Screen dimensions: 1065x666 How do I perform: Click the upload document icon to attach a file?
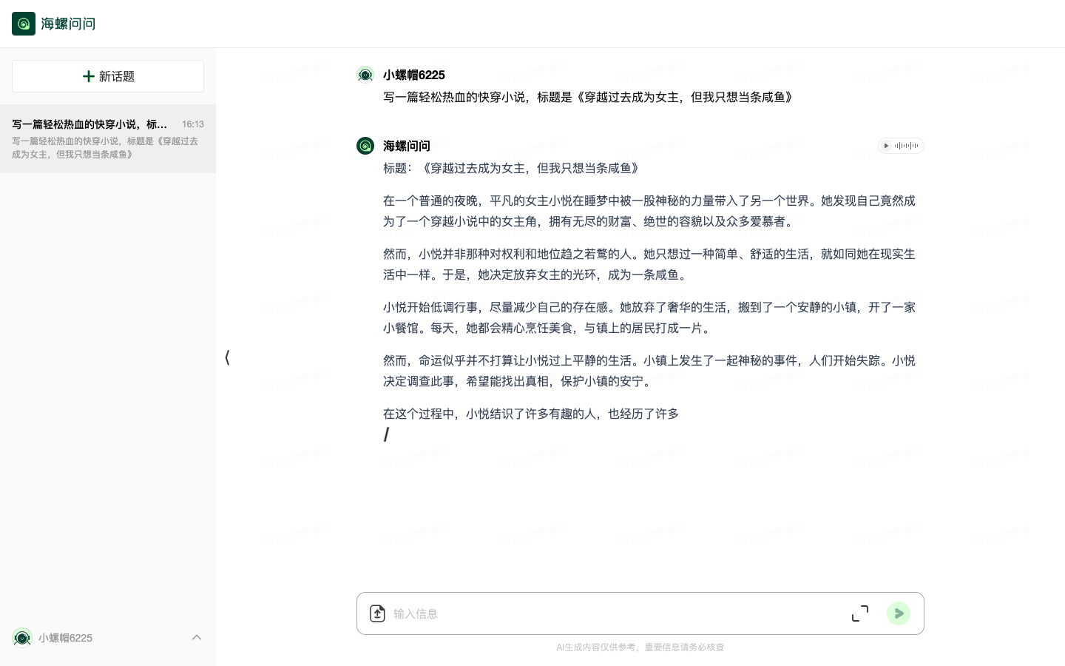coord(377,613)
